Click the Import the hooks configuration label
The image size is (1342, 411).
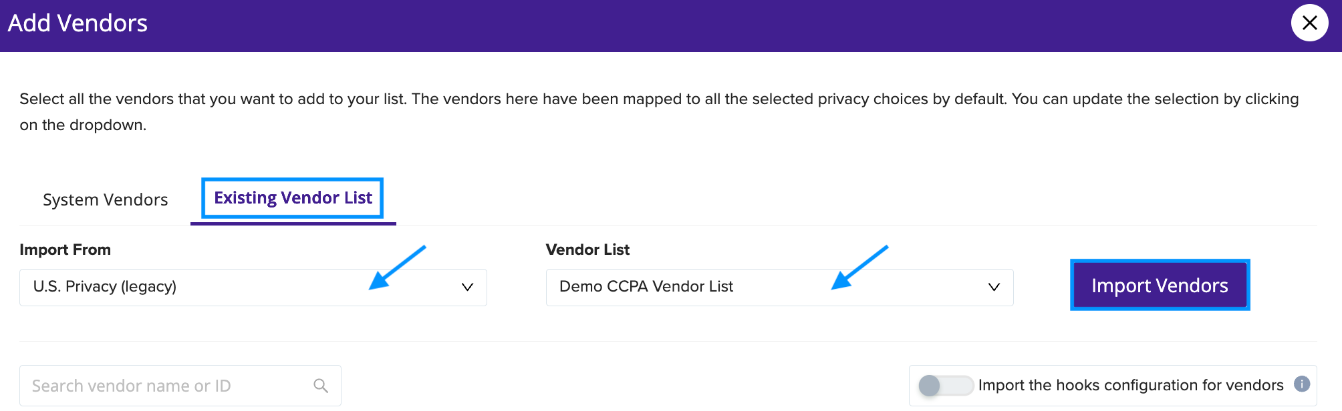click(x=1131, y=385)
